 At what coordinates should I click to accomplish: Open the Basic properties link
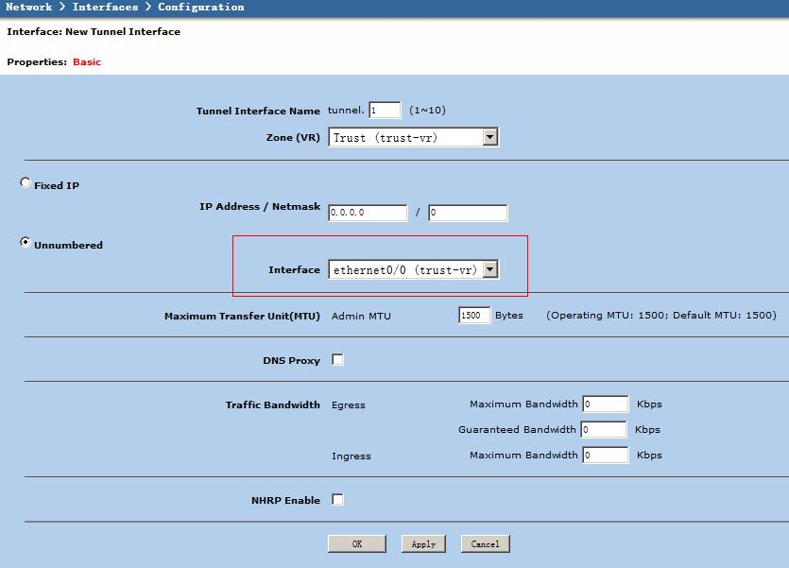[87, 62]
